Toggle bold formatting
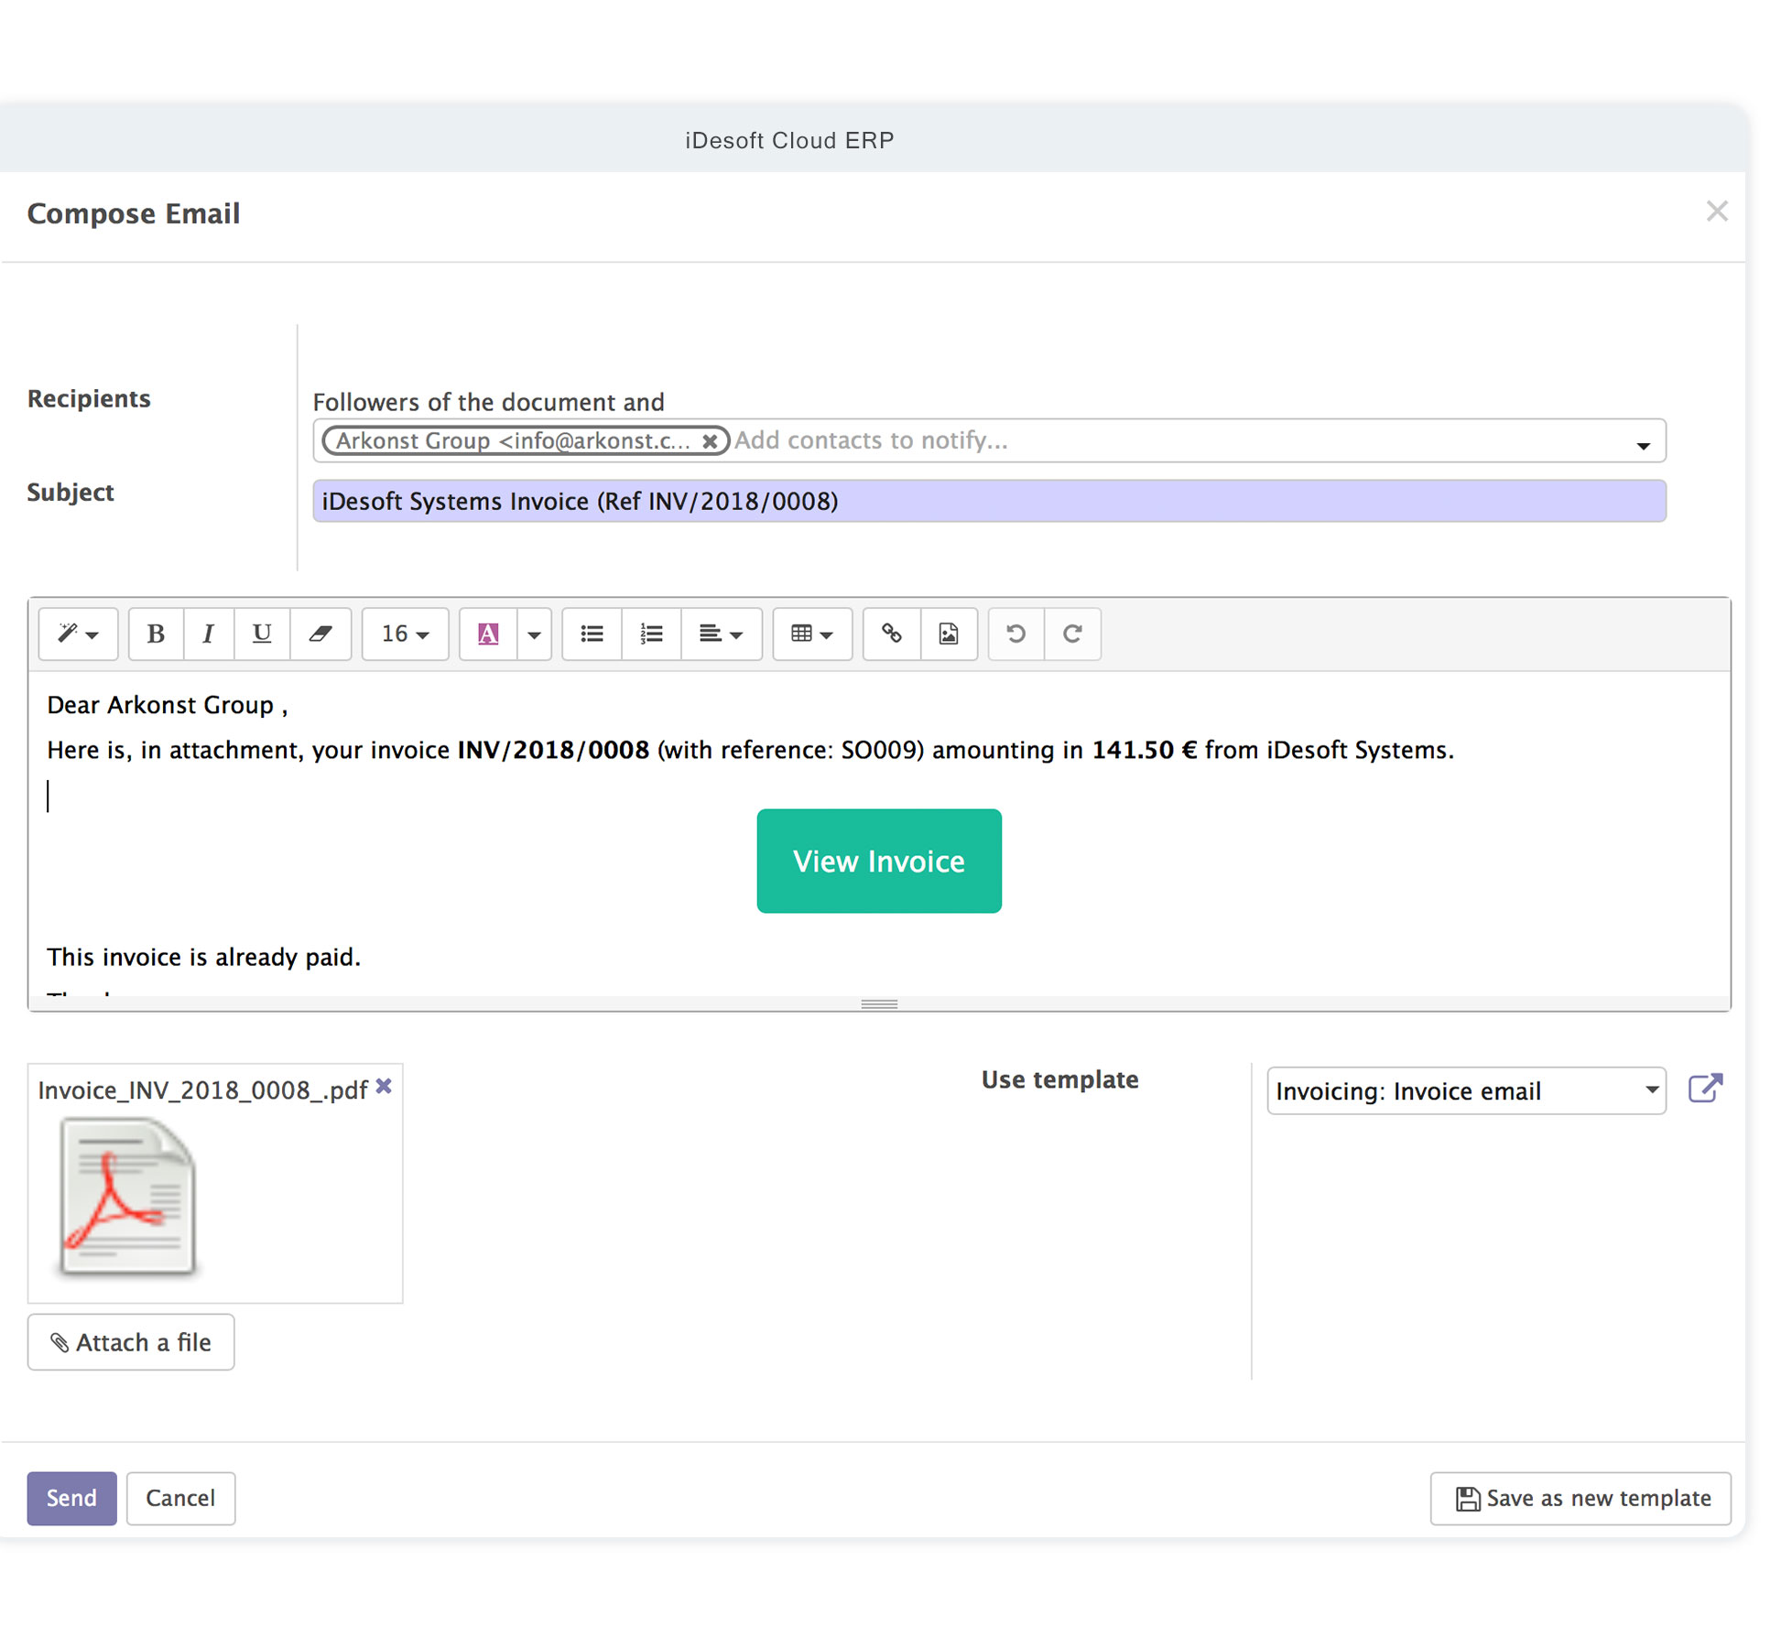The height and width of the screenshot is (1648, 1792). tap(156, 634)
